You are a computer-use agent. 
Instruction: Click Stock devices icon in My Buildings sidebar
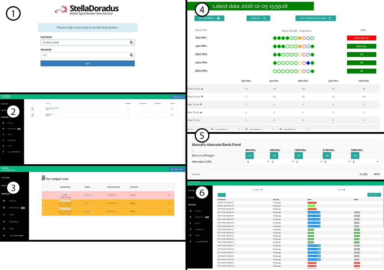coord(3,129)
